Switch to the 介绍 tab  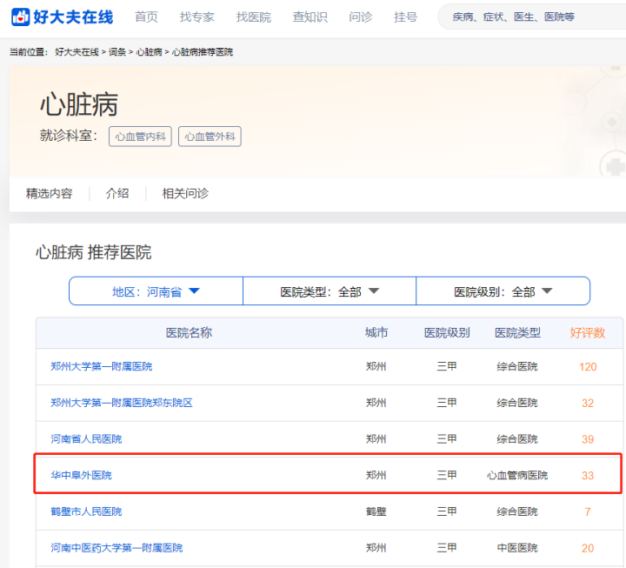117,193
